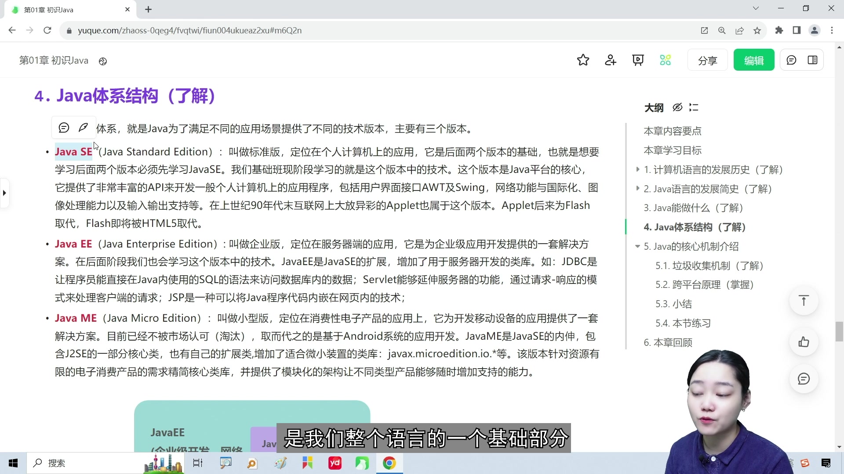The image size is (844, 474).
Task: Click the 编辑 button
Action: [753, 60]
